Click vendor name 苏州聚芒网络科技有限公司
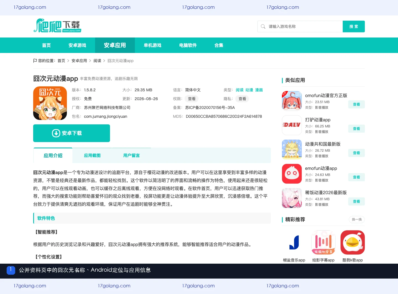Screen dimensions: 398x294 [x=107, y=108]
